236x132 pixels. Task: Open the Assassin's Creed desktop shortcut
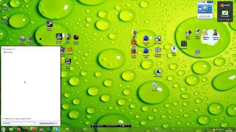point(59,37)
